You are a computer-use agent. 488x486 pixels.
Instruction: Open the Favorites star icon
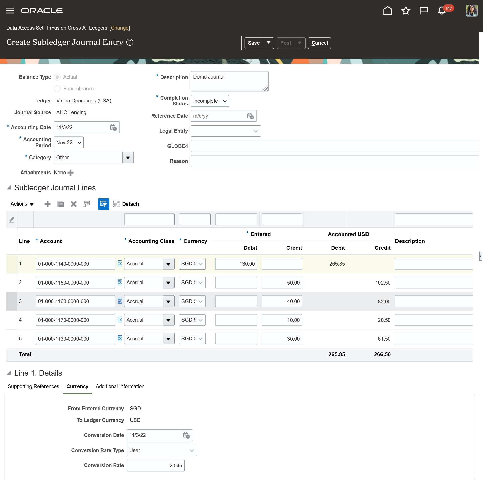click(406, 11)
